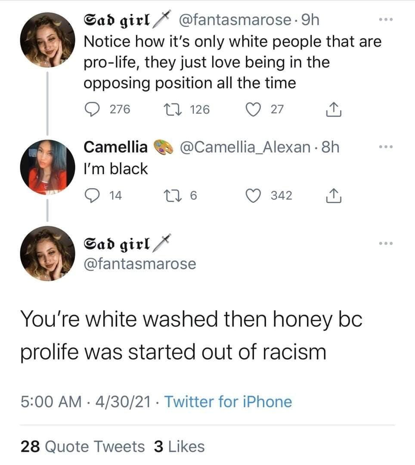Image resolution: width=415 pixels, height=465 pixels.
Task: Reply to Camellia's "I'm black" tweet
Action: pyautogui.click(x=91, y=196)
